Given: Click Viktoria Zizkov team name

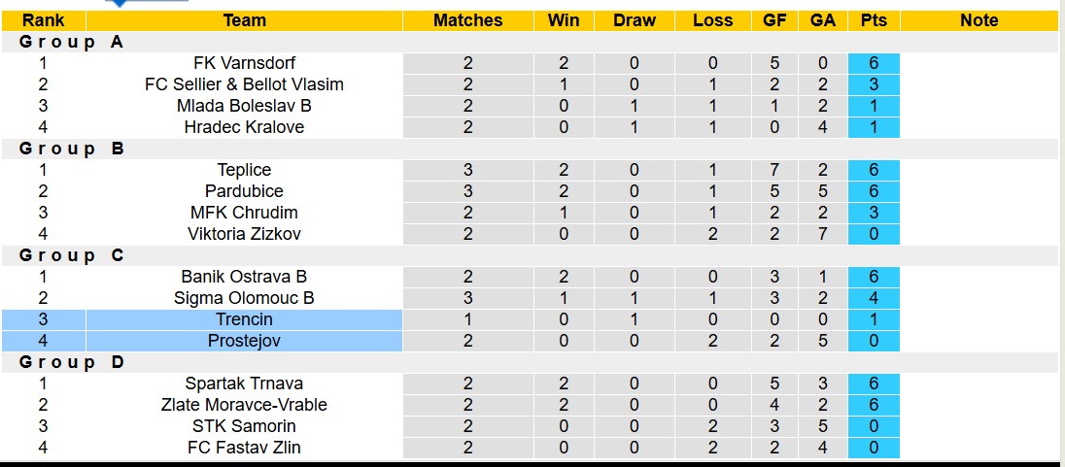Looking at the screenshot, I should click(x=244, y=234).
